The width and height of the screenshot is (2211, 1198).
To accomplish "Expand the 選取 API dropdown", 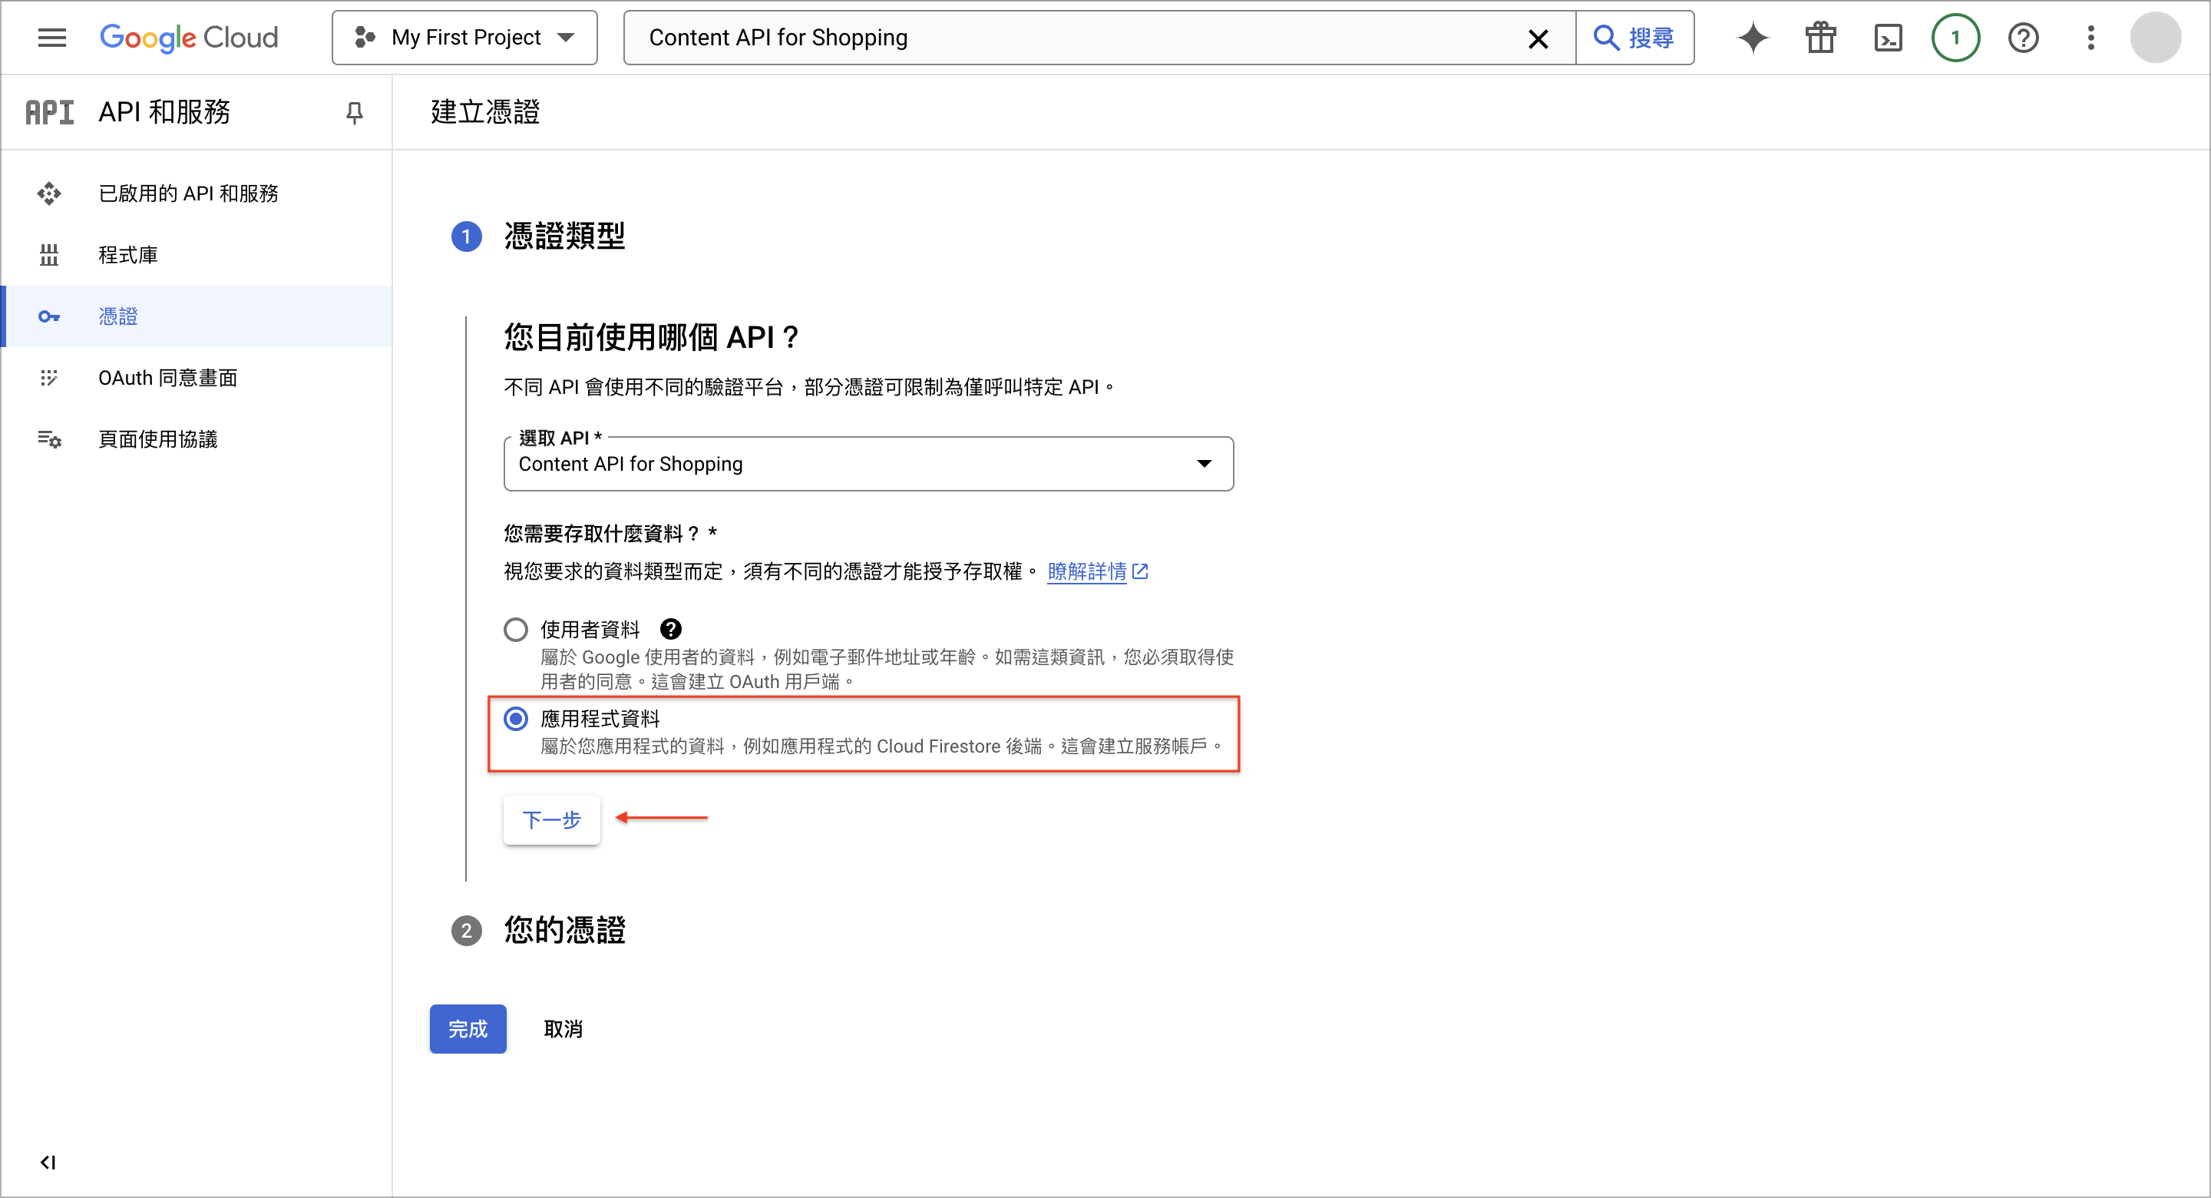I will pos(868,464).
